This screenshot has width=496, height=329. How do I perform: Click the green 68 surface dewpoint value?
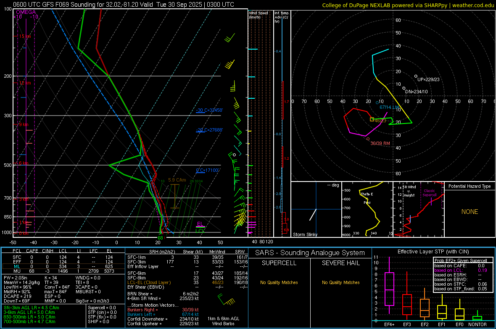tap(161, 237)
